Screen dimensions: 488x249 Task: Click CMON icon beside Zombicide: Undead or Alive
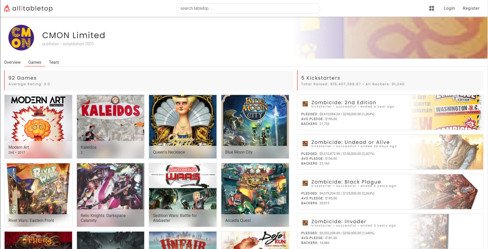305,144
